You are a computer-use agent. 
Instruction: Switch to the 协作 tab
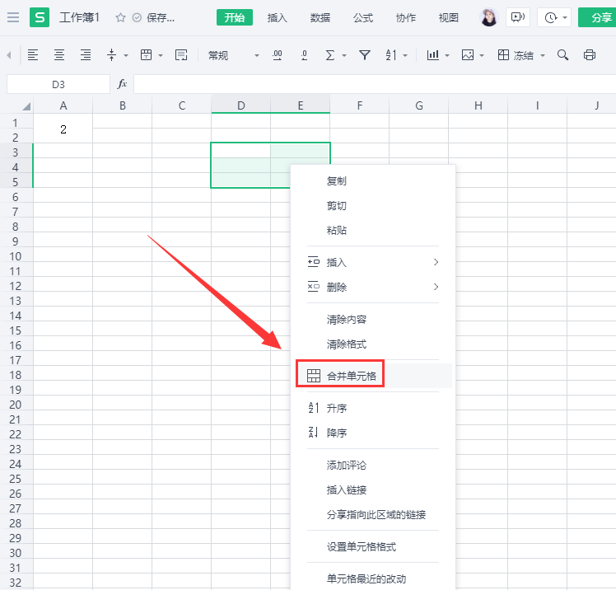coord(406,17)
